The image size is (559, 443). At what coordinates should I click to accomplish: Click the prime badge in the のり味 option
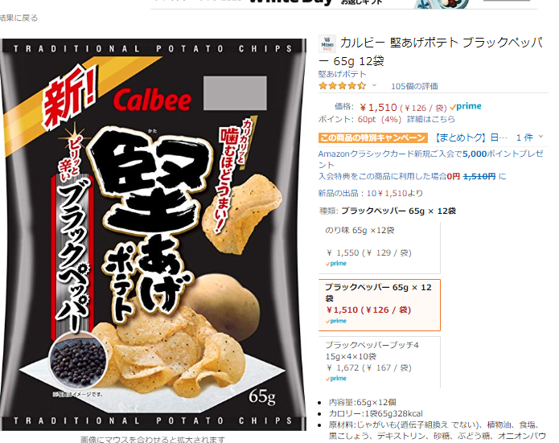coord(336,264)
